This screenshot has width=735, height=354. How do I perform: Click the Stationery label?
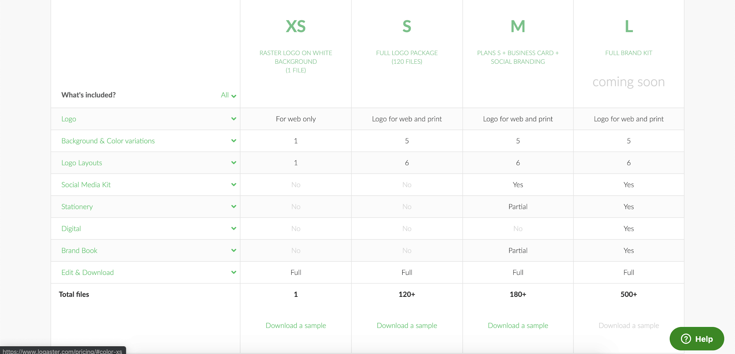click(x=77, y=207)
